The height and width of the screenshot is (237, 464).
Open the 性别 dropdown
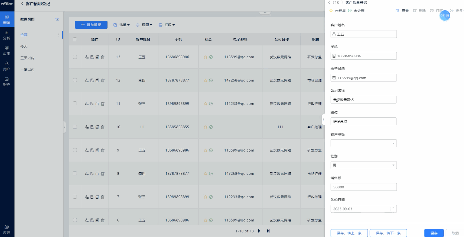click(x=363, y=165)
